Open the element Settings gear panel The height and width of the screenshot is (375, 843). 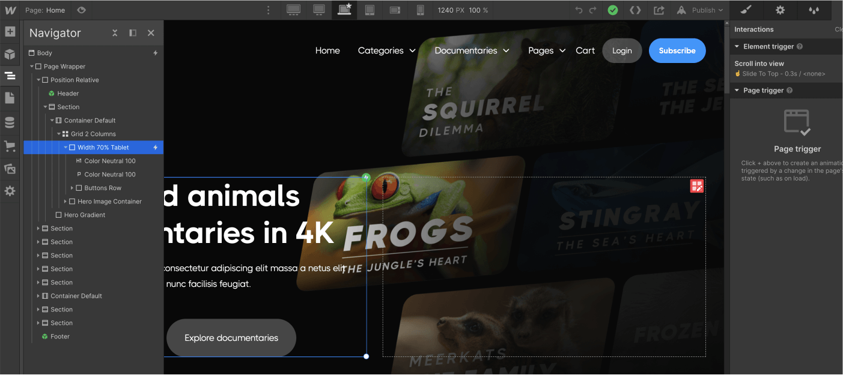point(779,10)
